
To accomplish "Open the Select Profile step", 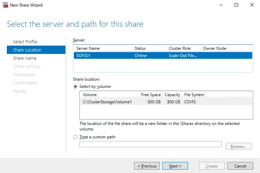I will (25, 42).
